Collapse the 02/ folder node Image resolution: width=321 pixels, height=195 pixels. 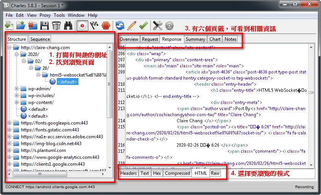tap(24, 61)
